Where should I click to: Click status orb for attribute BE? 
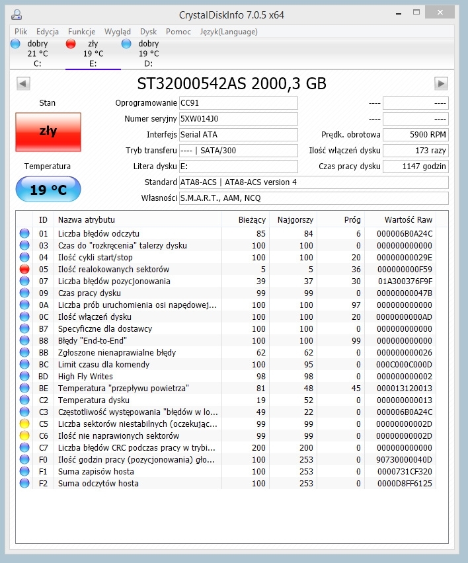click(x=24, y=388)
